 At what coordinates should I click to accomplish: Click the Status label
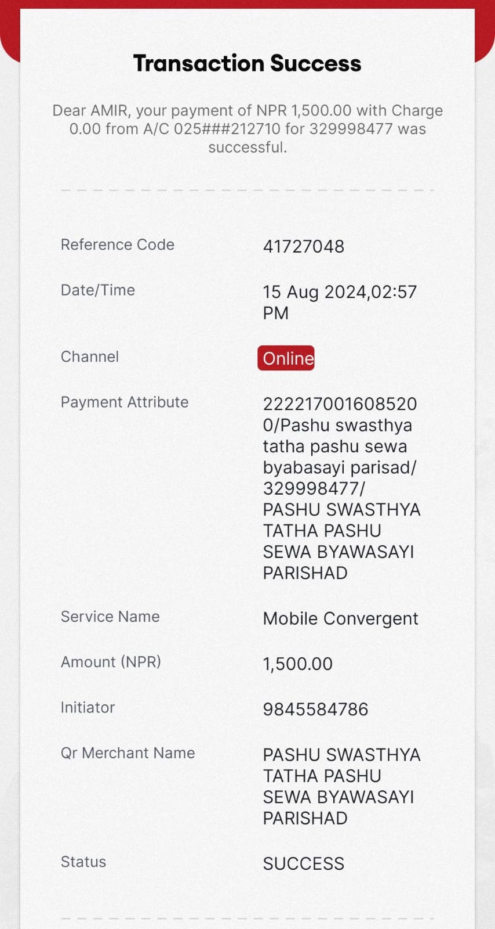[83, 862]
